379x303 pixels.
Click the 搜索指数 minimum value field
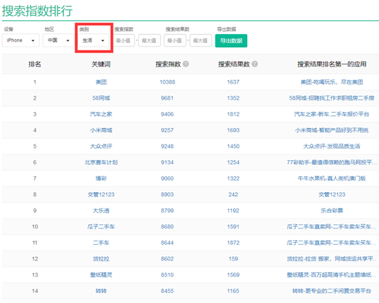pos(124,40)
